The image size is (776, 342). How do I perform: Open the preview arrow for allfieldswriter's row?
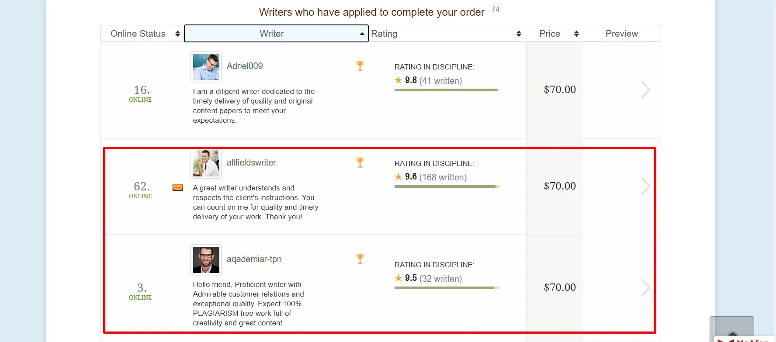645,186
